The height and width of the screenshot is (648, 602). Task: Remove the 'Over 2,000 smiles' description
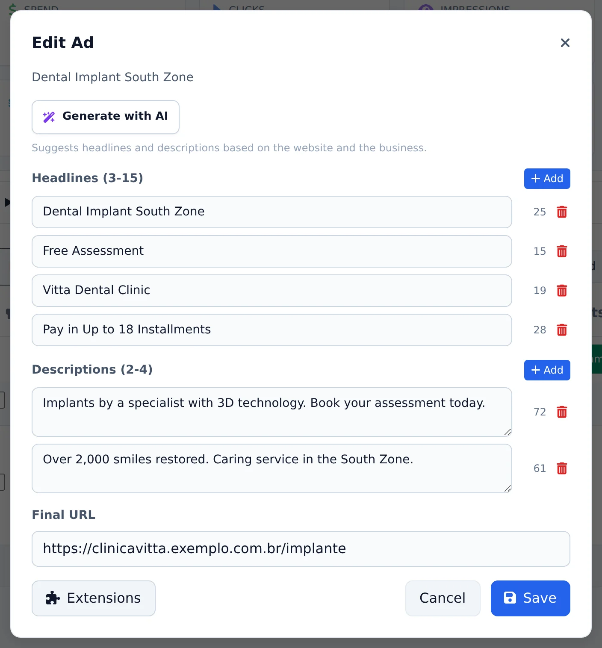click(x=562, y=468)
